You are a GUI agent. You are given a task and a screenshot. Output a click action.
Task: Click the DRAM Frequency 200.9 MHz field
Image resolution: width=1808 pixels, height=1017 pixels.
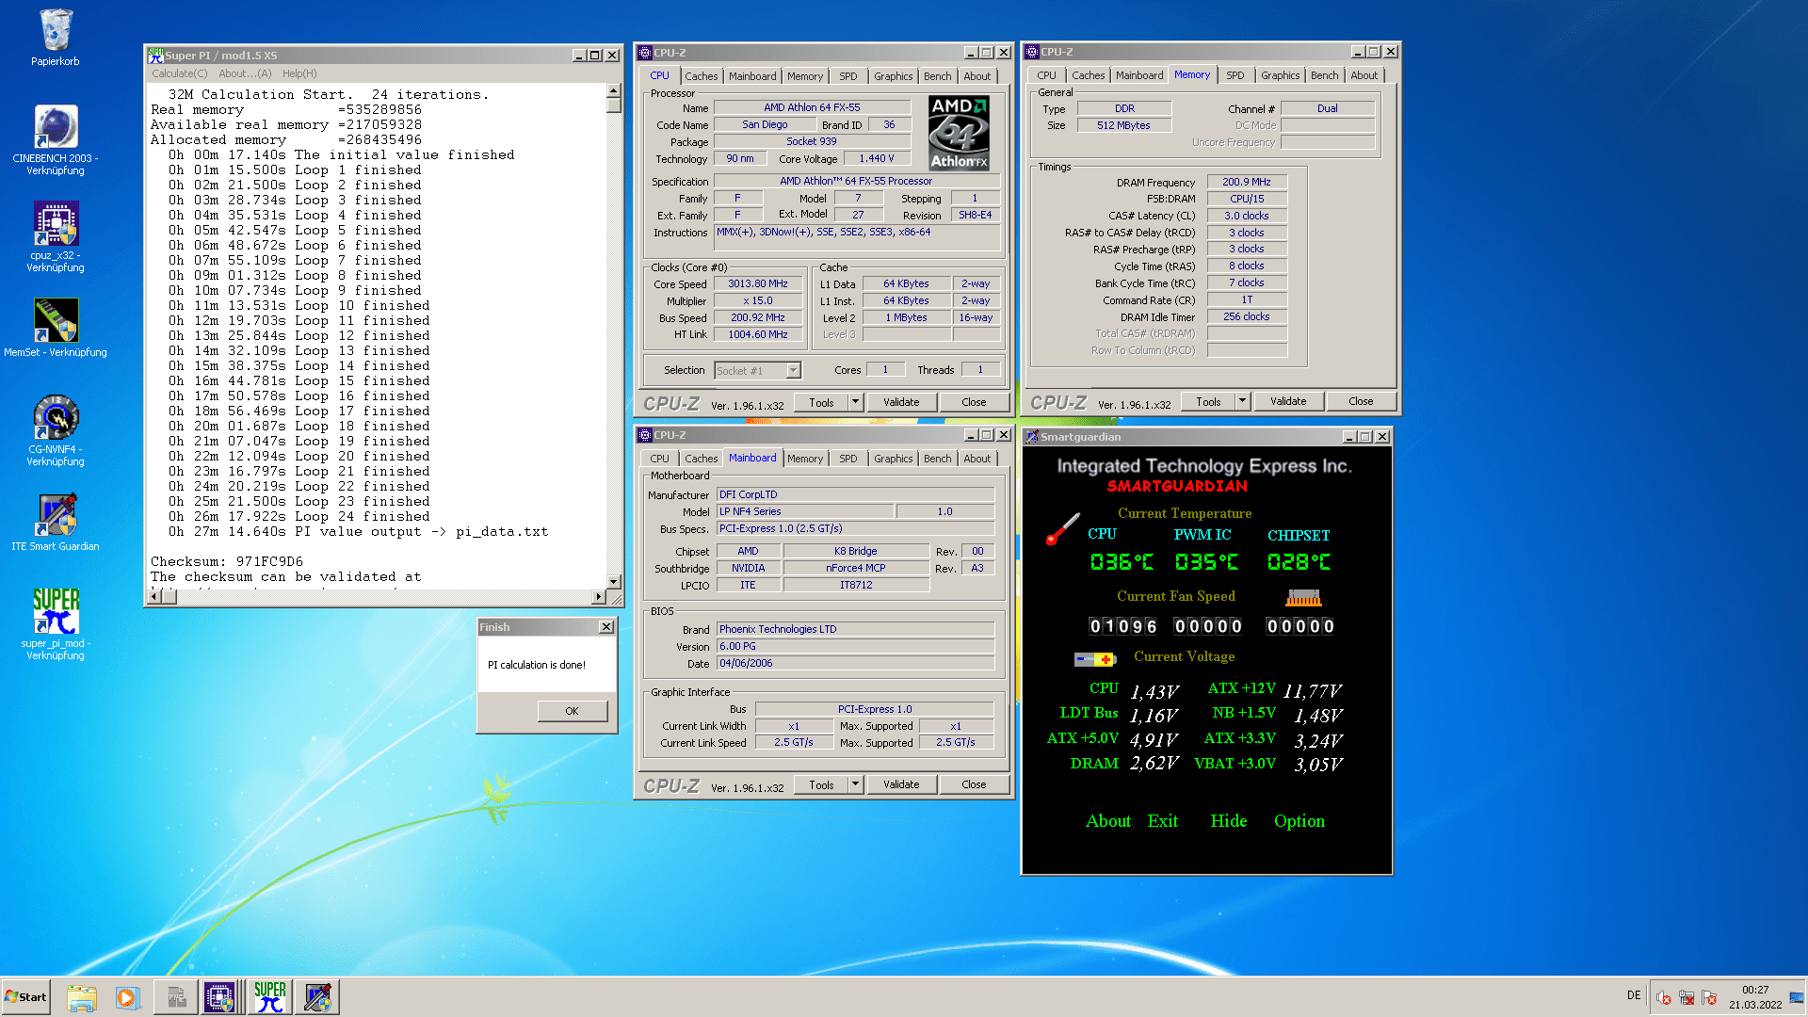(1247, 182)
